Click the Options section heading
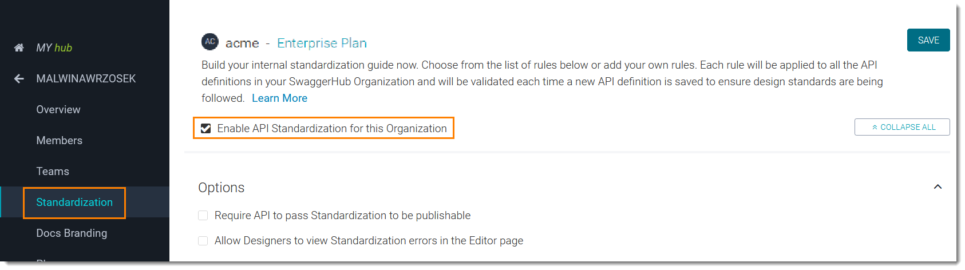 tap(222, 188)
